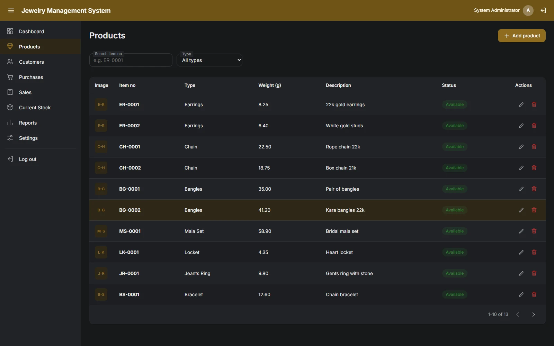Open Settings in the sidebar
554x346 pixels.
(40, 138)
